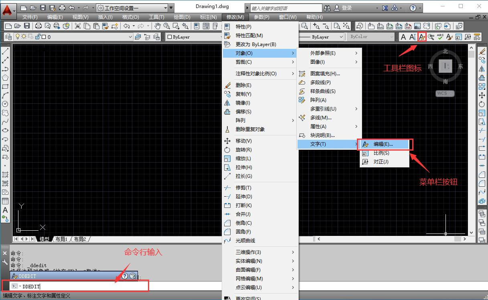Screen dimensions: 488x300
Task: Click the ByColor color swatch control
Action: 369,36
